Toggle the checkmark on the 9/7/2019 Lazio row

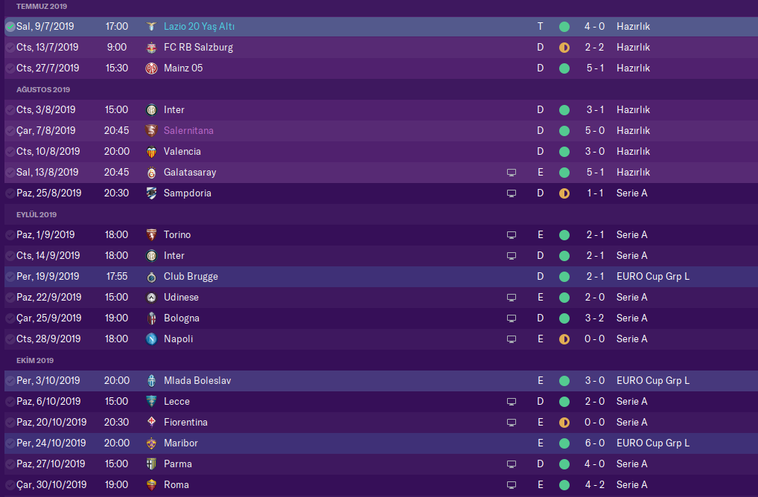[10, 27]
